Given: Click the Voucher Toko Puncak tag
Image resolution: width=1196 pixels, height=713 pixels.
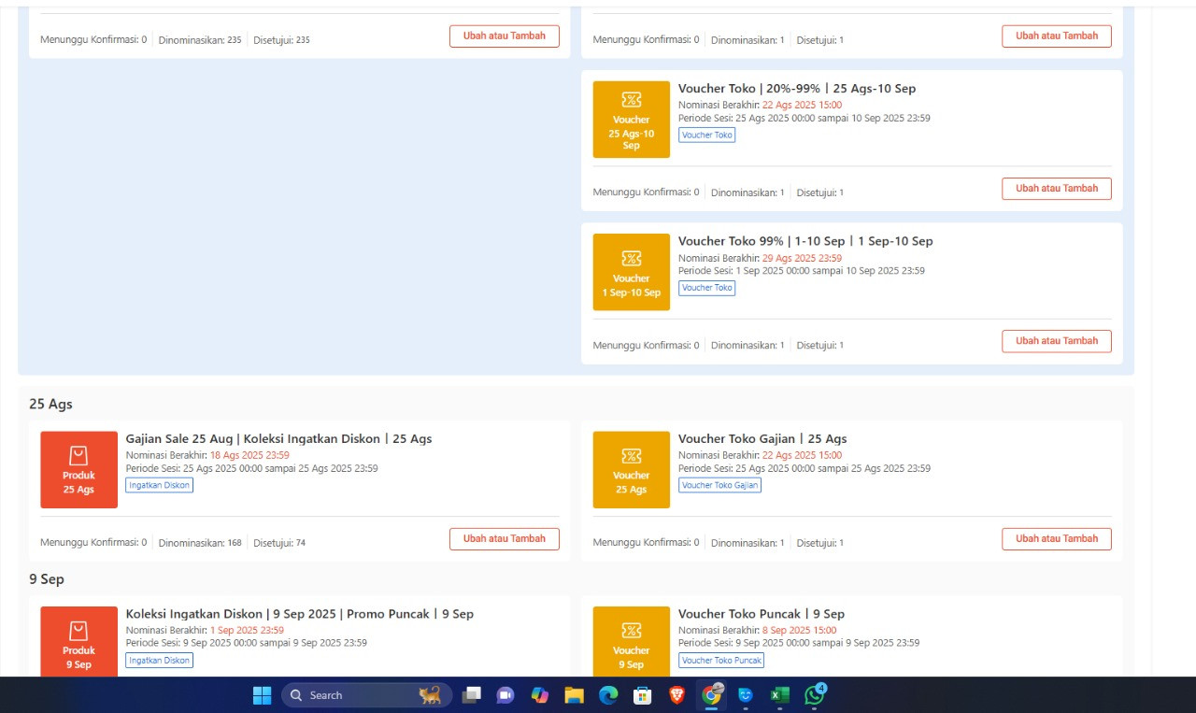Looking at the screenshot, I should click(721, 661).
